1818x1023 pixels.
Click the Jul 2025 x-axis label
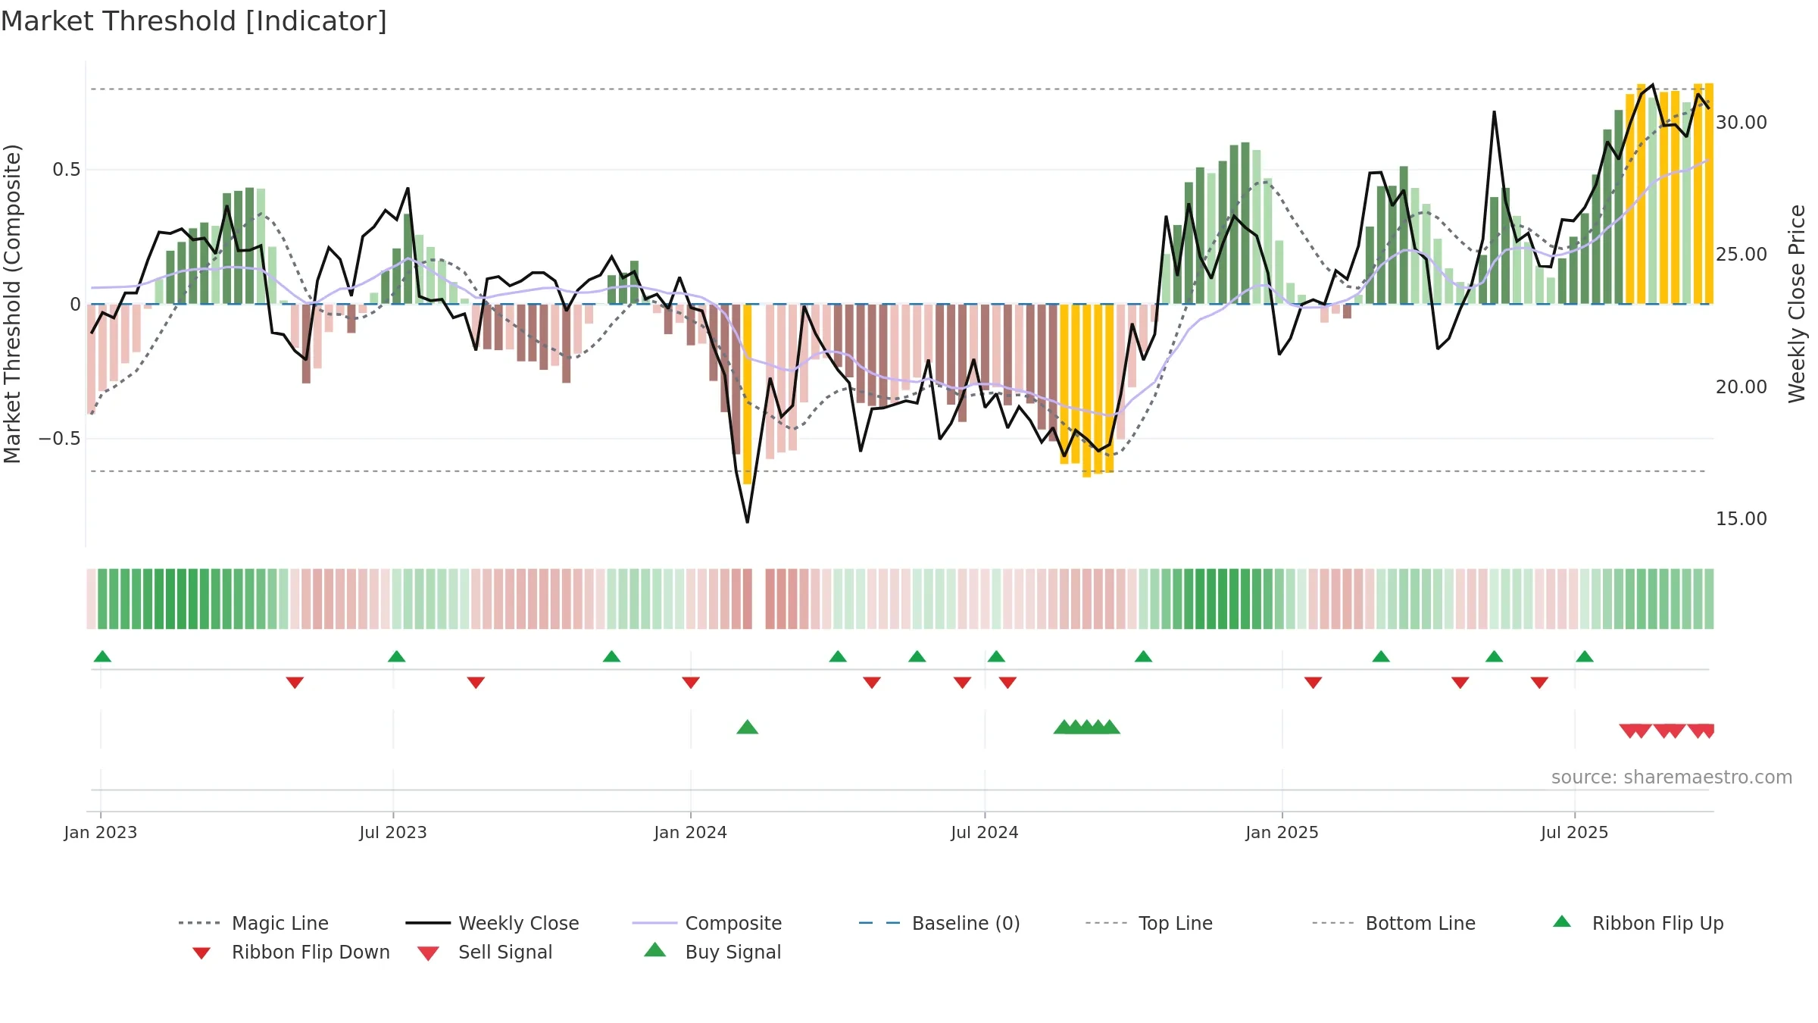pyautogui.click(x=1575, y=832)
